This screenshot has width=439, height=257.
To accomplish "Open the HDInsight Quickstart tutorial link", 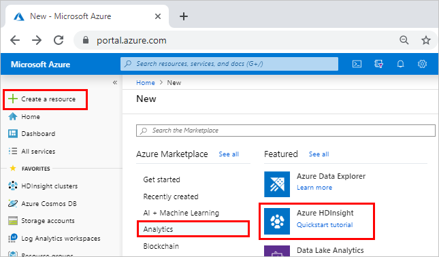I will coord(325,225).
